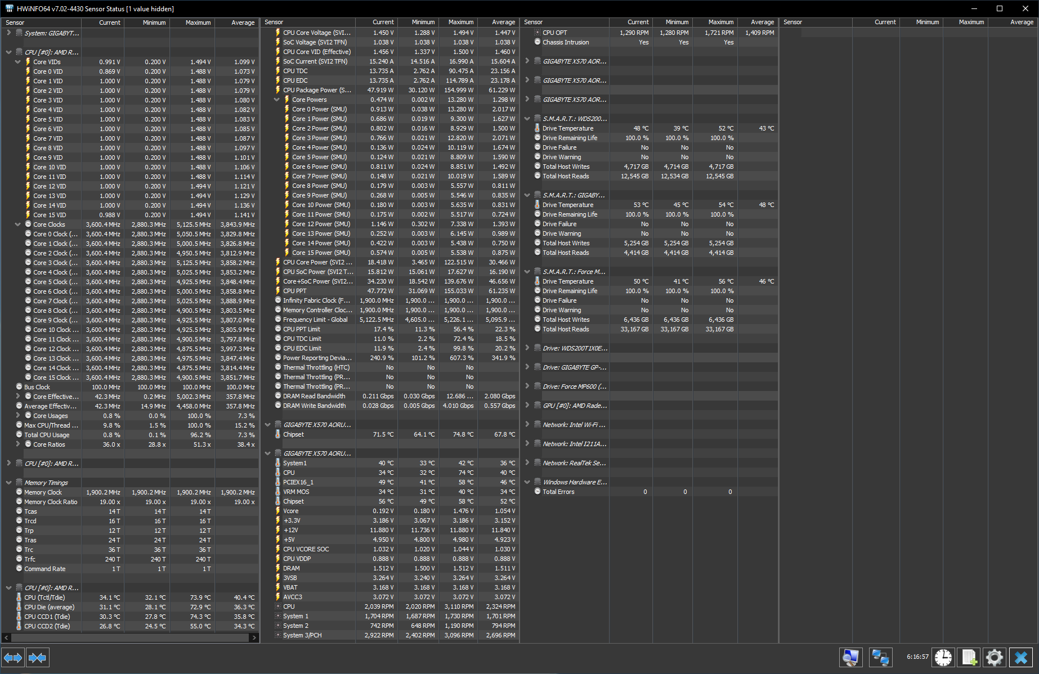Collapse the Memory Timings group

coord(8,483)
